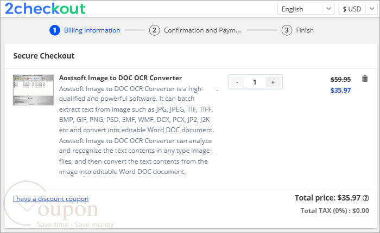Click the help icon beside Total price
The image size is (380, 233).
(366, 198)
